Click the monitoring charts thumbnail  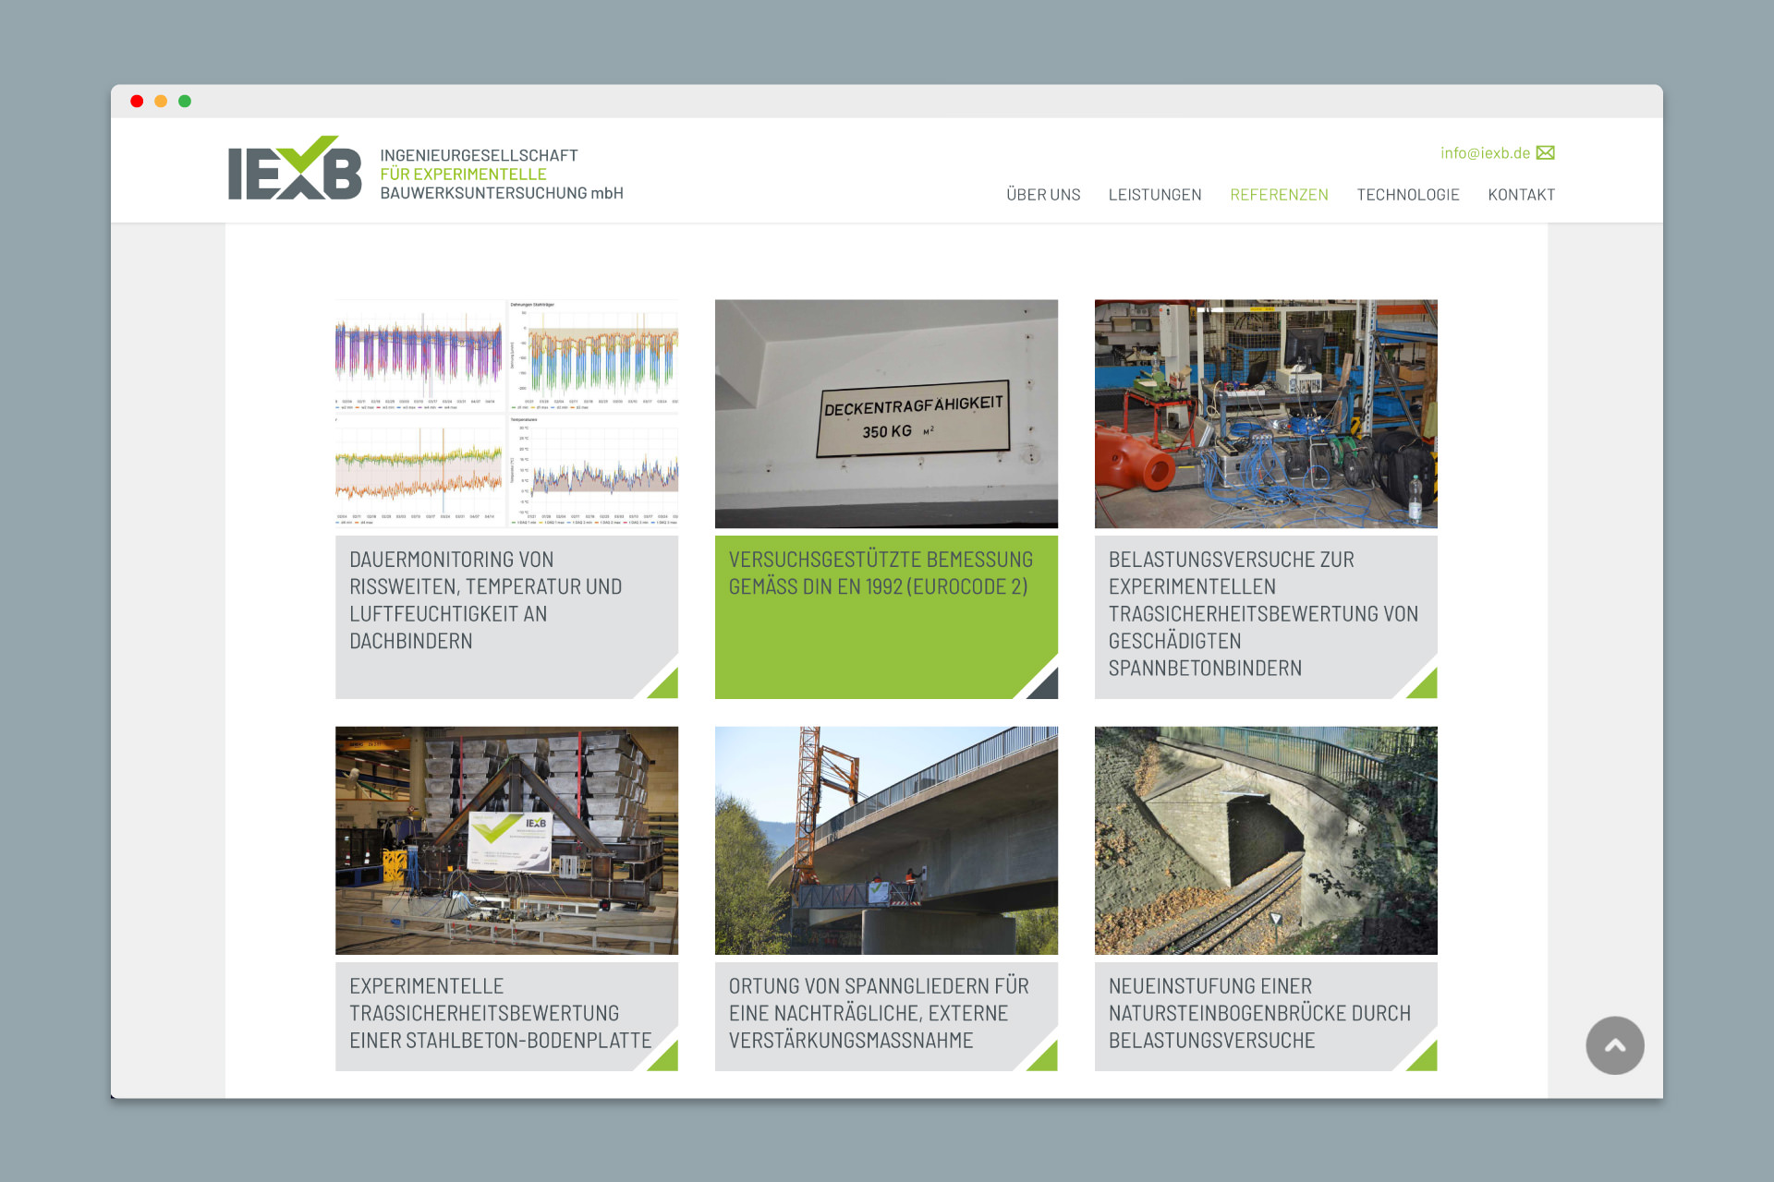[x=506, y=414]
